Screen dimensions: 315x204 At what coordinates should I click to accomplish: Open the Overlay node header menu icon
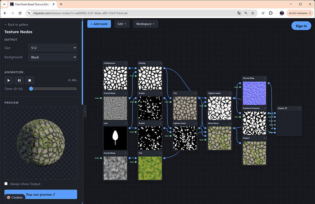pyautogui.click(x=160, y=63)
